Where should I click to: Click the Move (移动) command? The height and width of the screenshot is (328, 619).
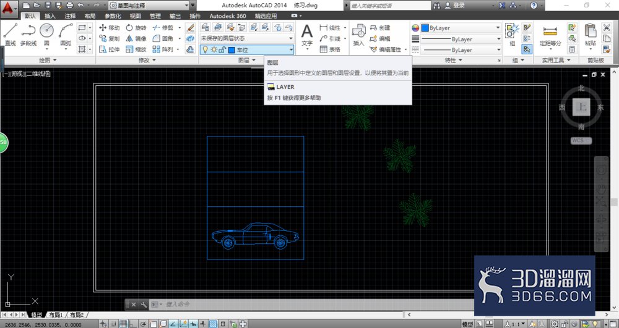tap(109, 28)
